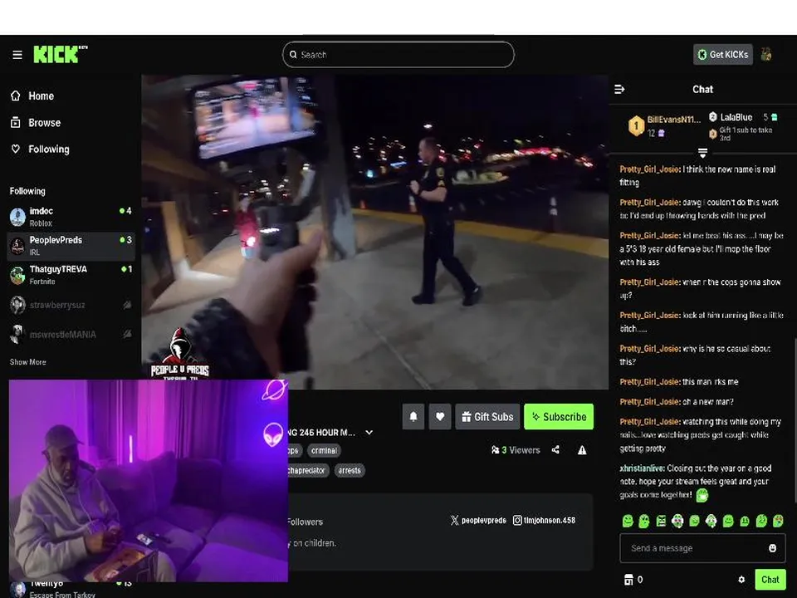The image size is (797, 598).
Task: Open Following in sidebar
Action: click(x=40, y=149)
